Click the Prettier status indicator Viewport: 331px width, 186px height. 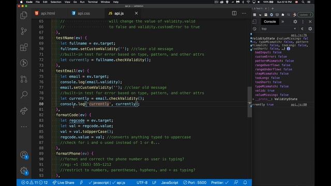click(220, 182)
